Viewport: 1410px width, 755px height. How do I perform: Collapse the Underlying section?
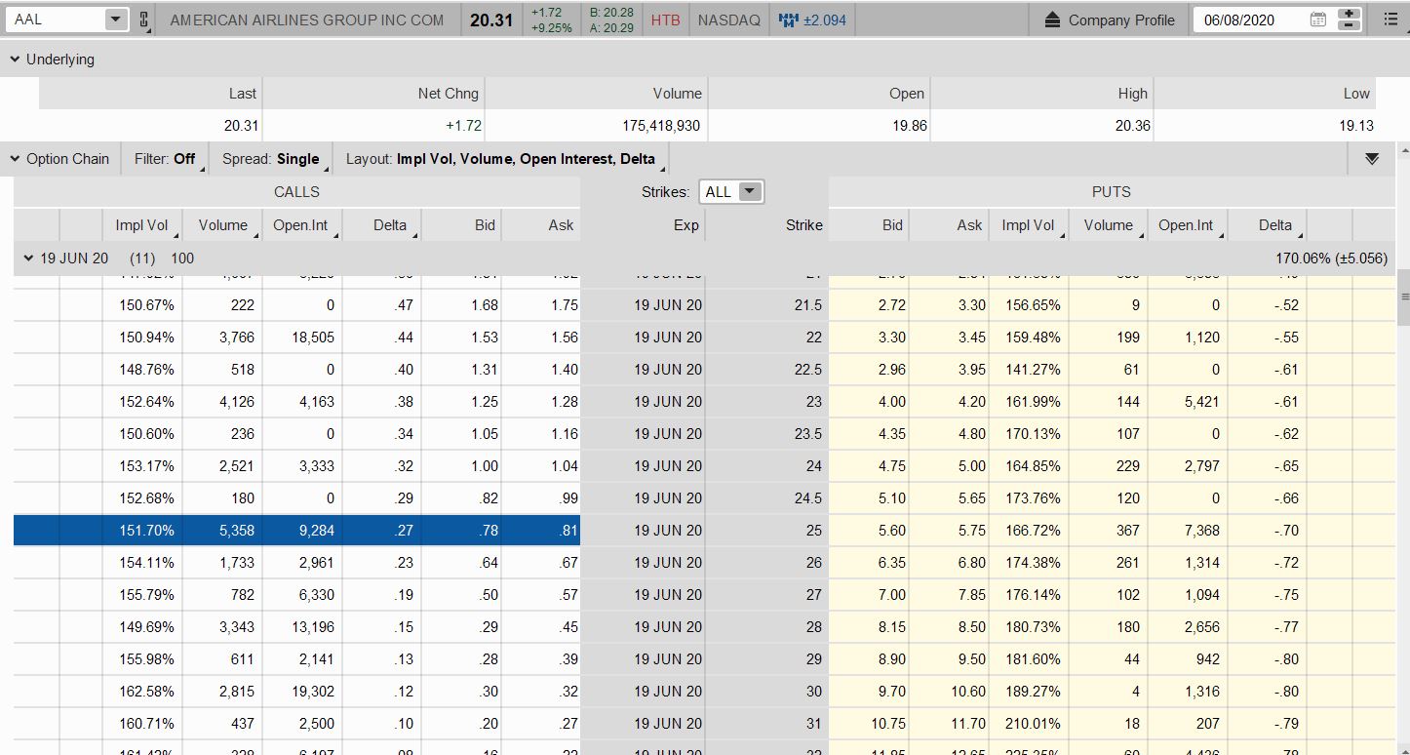[x=15, y=60]
